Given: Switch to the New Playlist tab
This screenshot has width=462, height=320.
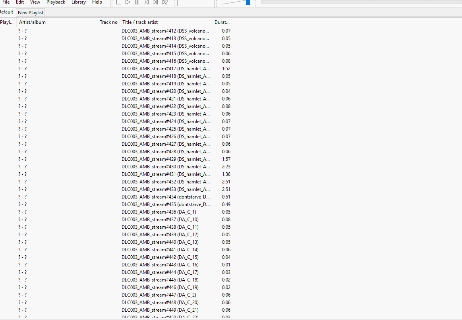Looking at the screenshot, I should click(x=30, y=12).
